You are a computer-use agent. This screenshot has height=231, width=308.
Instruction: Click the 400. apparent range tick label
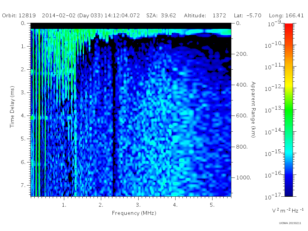pos(242,85)
